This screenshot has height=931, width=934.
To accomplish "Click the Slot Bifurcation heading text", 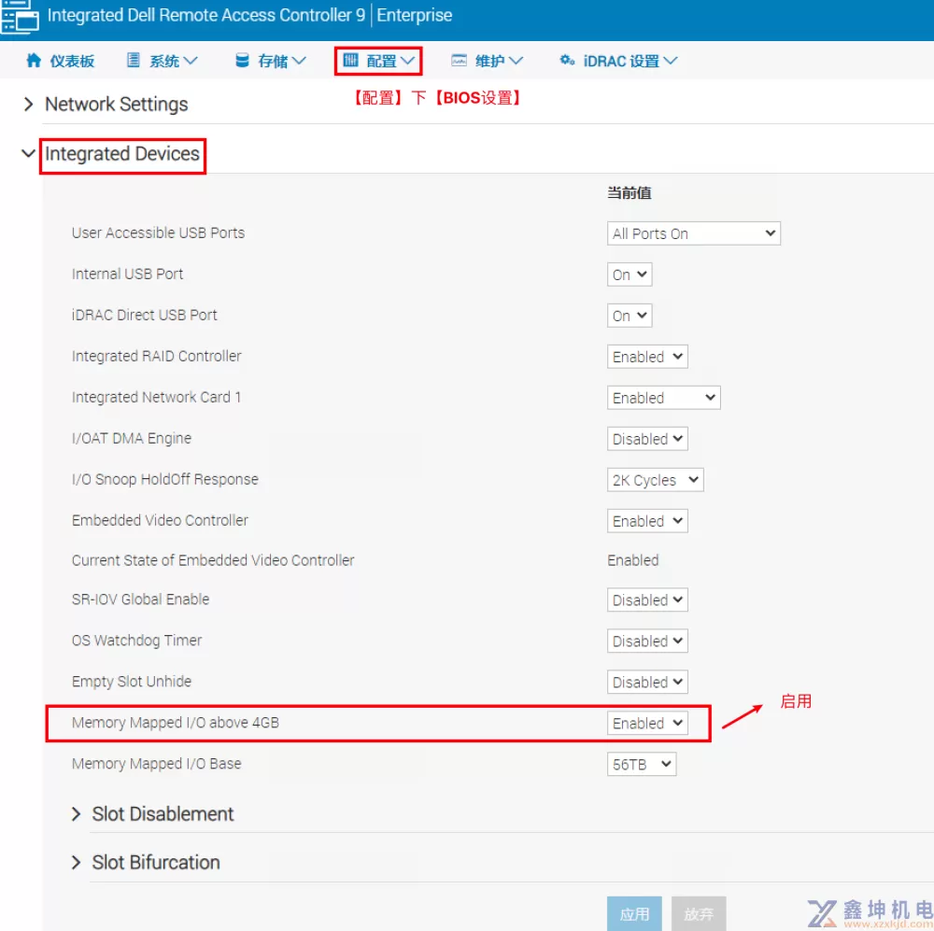I will tap(155, 862).
